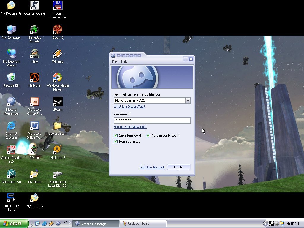Select the Microsoft Office Word shortcut

point(34,130)
